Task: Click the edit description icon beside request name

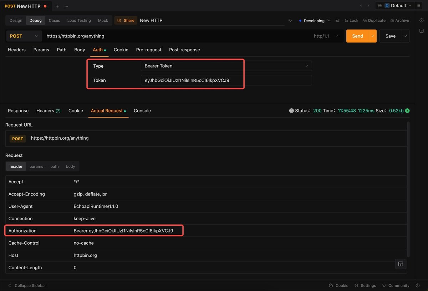Action: [x=290, y=21]
